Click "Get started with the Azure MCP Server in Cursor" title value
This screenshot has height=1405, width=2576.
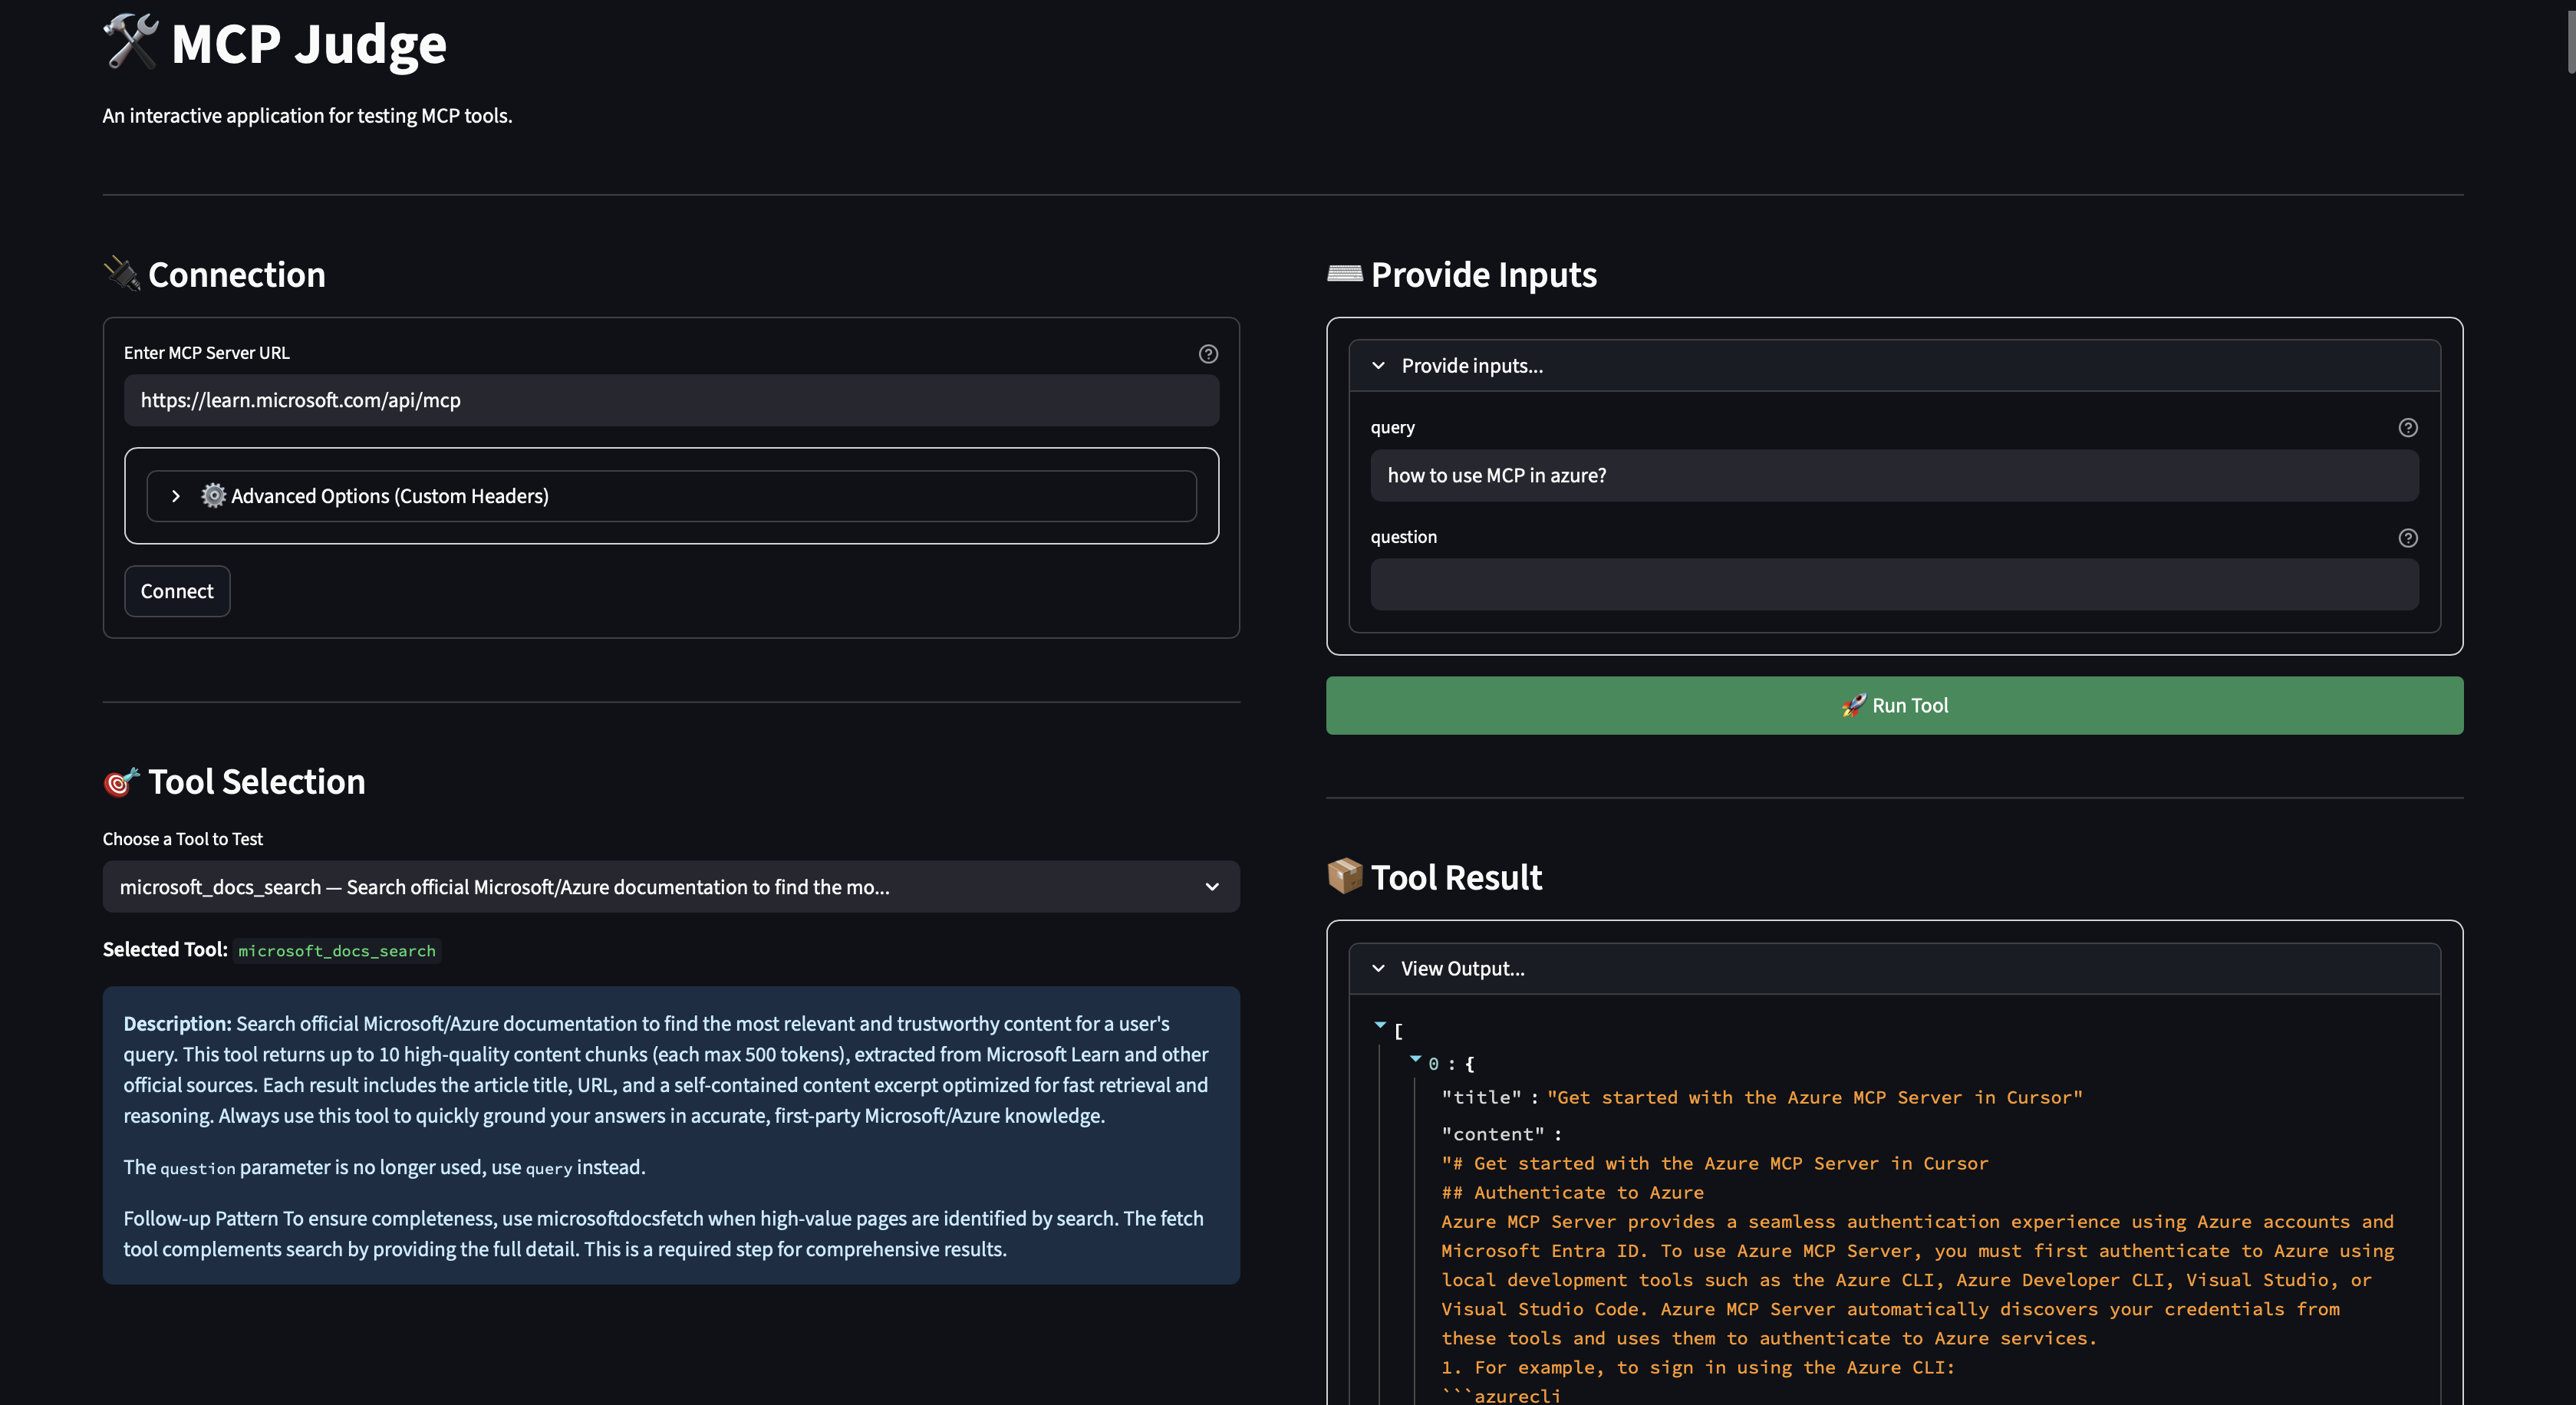pos(1815,1098)
